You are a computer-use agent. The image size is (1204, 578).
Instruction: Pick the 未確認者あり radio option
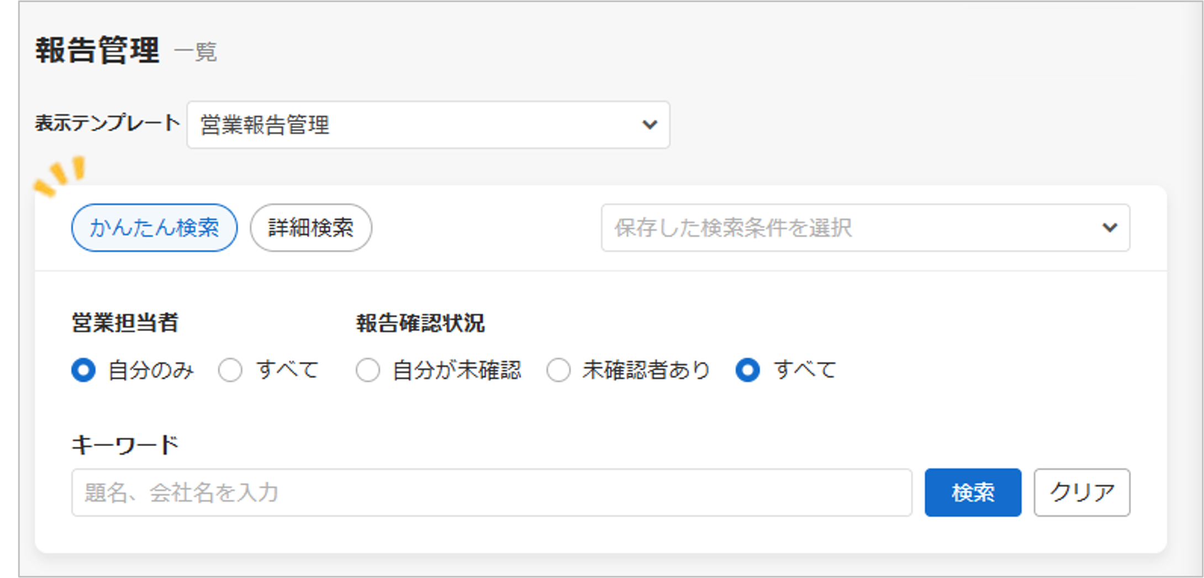pyautogui.click(x=558, y=370)
